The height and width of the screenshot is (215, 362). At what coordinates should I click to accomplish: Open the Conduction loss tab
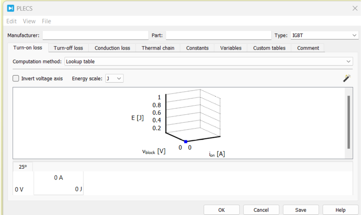(x=112, y=47)
